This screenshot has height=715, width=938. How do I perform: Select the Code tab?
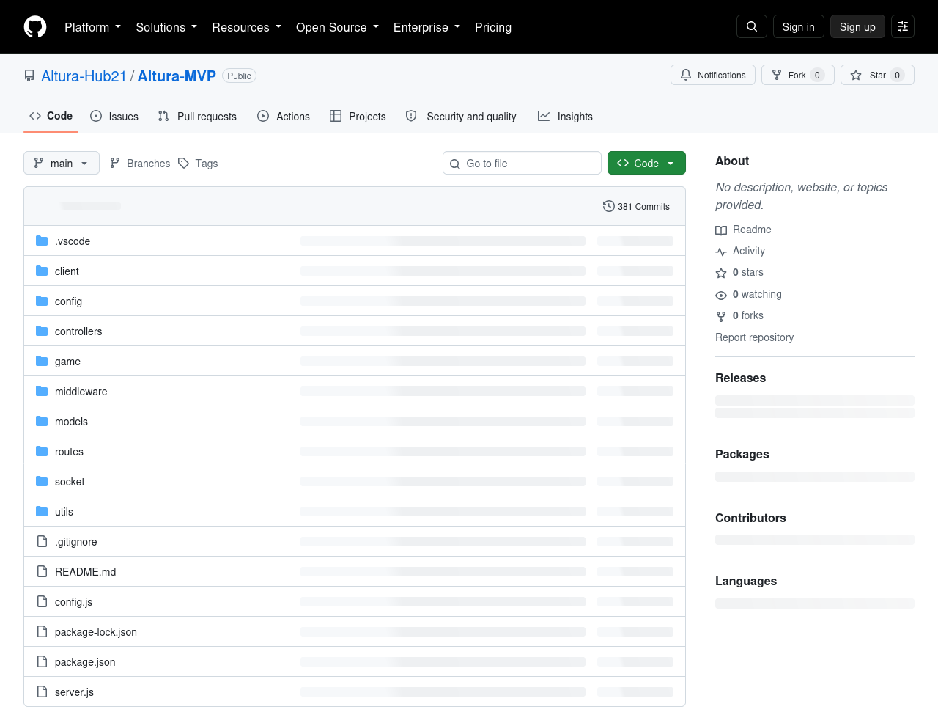coord(51,116)
